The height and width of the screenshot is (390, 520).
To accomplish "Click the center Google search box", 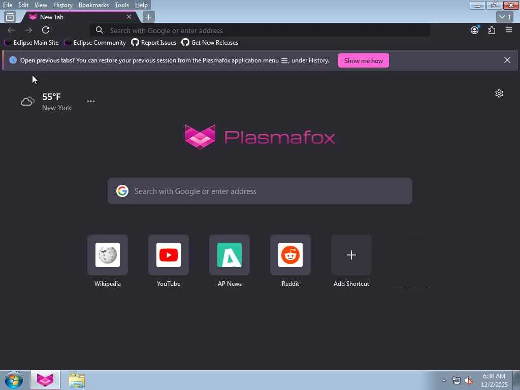I will (x=260, y=191).
